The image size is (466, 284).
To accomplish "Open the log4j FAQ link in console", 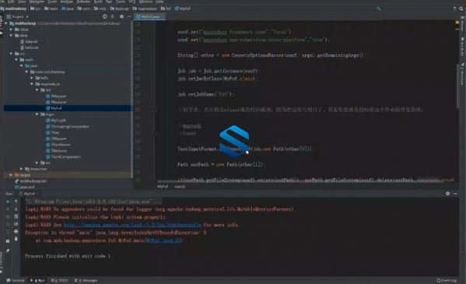I will [x=132, y=225].
